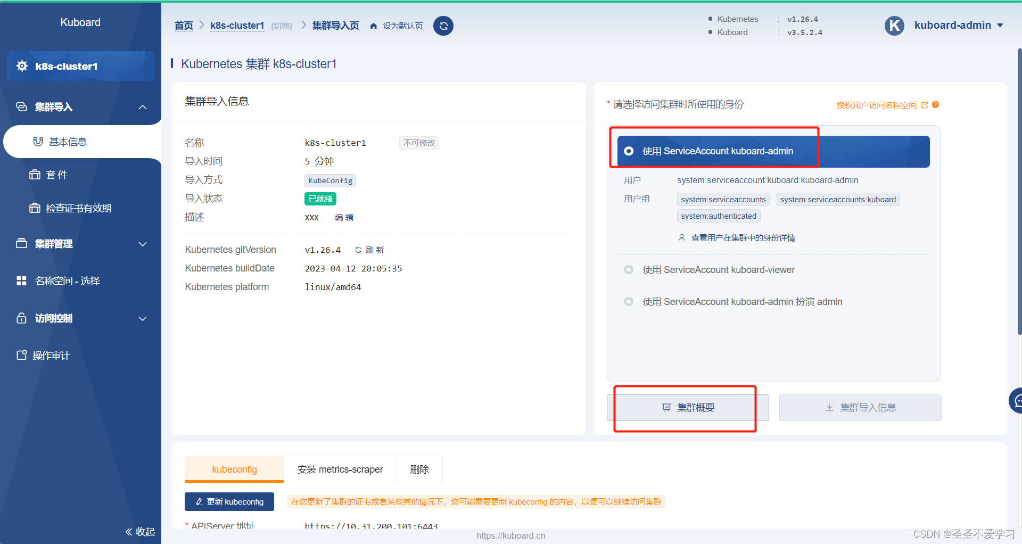This screenshot has width=1022, height=544.
Task: Click the 编辑 link next to description
Action: pyautogui.click(x=344, y=217)
